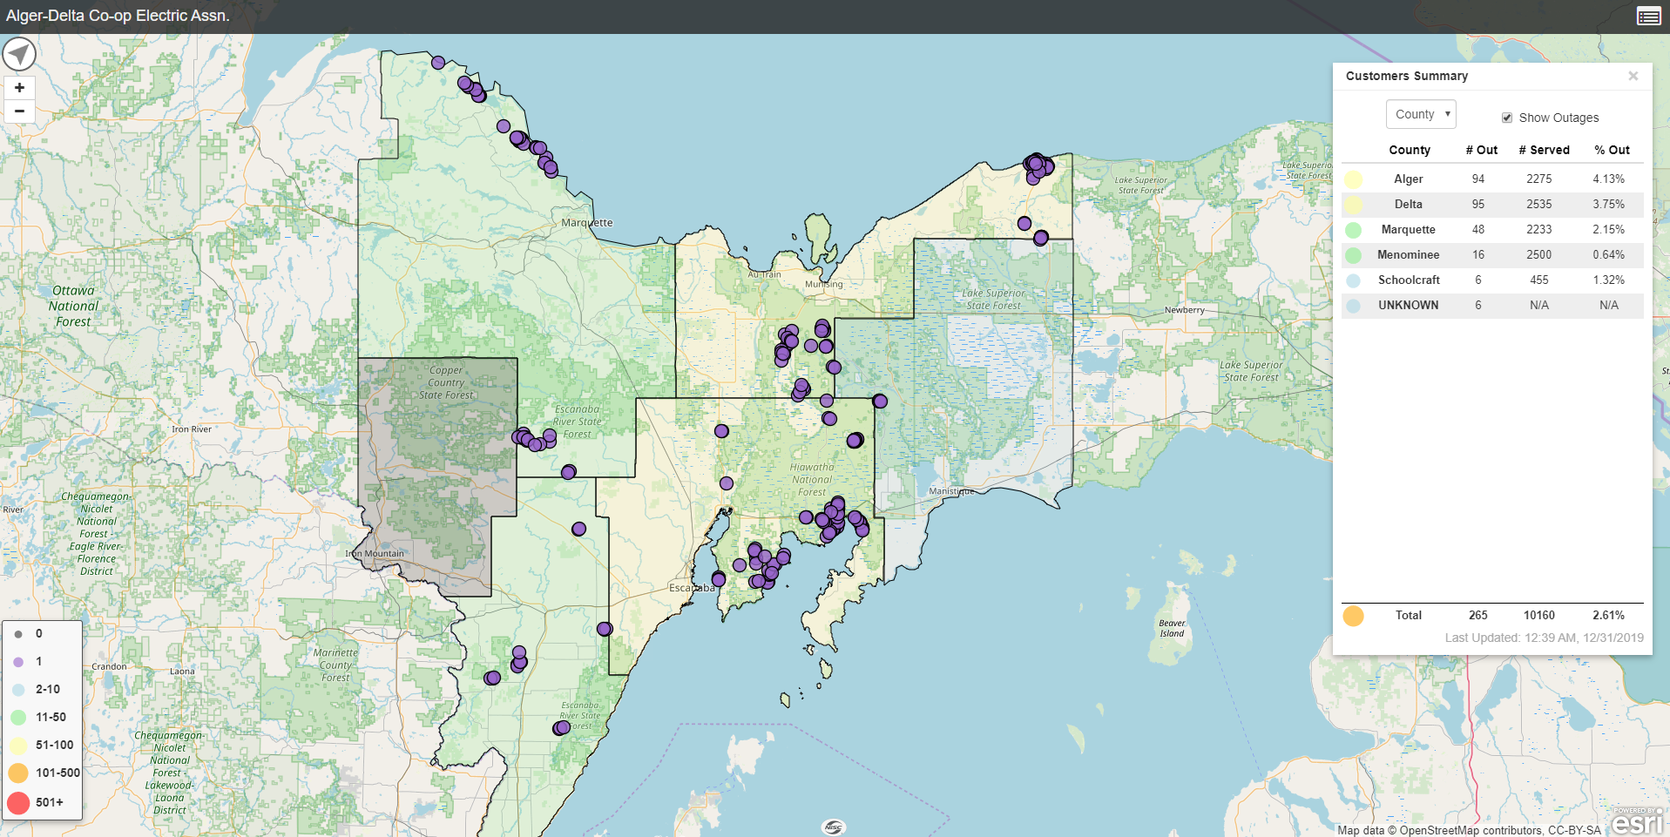This screenshot has height=837, width=1670.
Task: Click the # Served column header
Action: (x=1544, y=150)
